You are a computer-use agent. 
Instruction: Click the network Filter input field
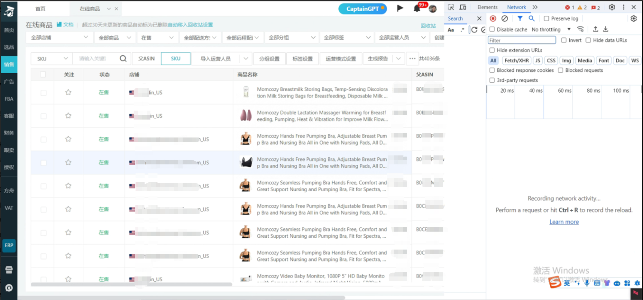tap(522, 40)
